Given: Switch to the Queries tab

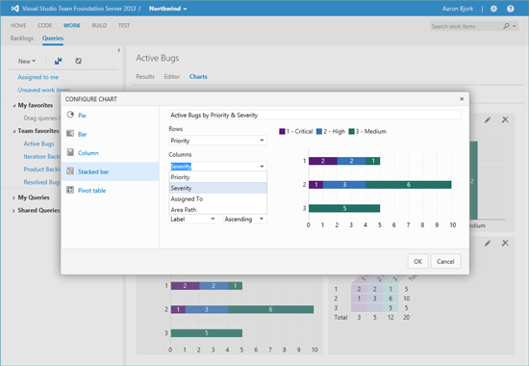Looking at the screenshot, I should coord(53,39).
